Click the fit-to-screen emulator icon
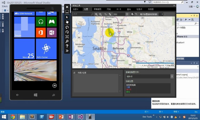 [67, 37]
